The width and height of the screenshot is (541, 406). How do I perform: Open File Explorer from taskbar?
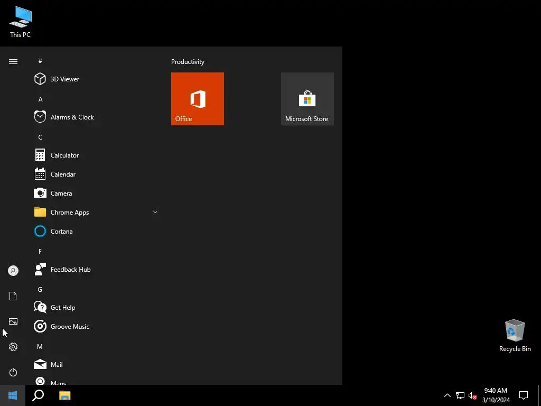point(64,395)
